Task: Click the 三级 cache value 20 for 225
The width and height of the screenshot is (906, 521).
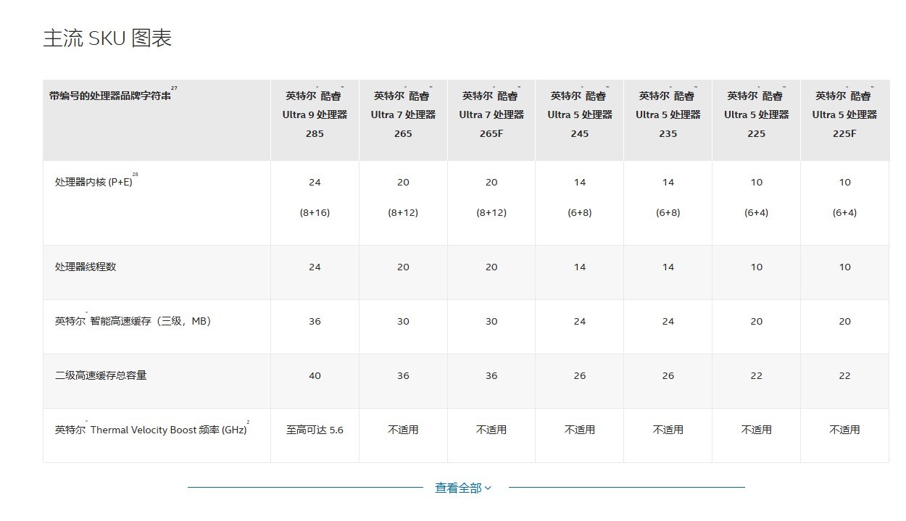Action: [x=757, y=321]
